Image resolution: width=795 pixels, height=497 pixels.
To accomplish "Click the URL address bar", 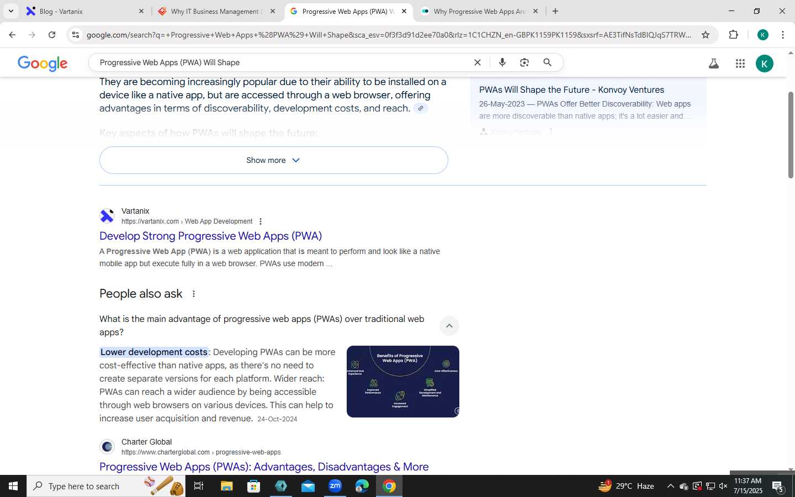I will point(389,35).
